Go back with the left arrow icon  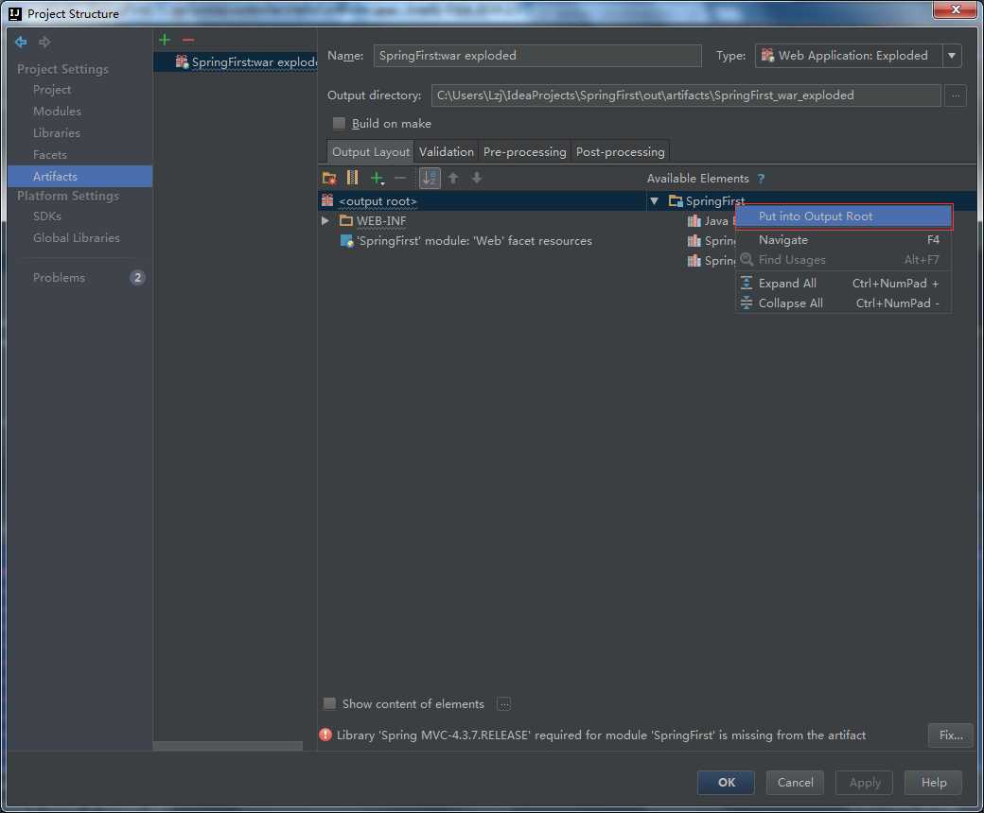(21, 42)
